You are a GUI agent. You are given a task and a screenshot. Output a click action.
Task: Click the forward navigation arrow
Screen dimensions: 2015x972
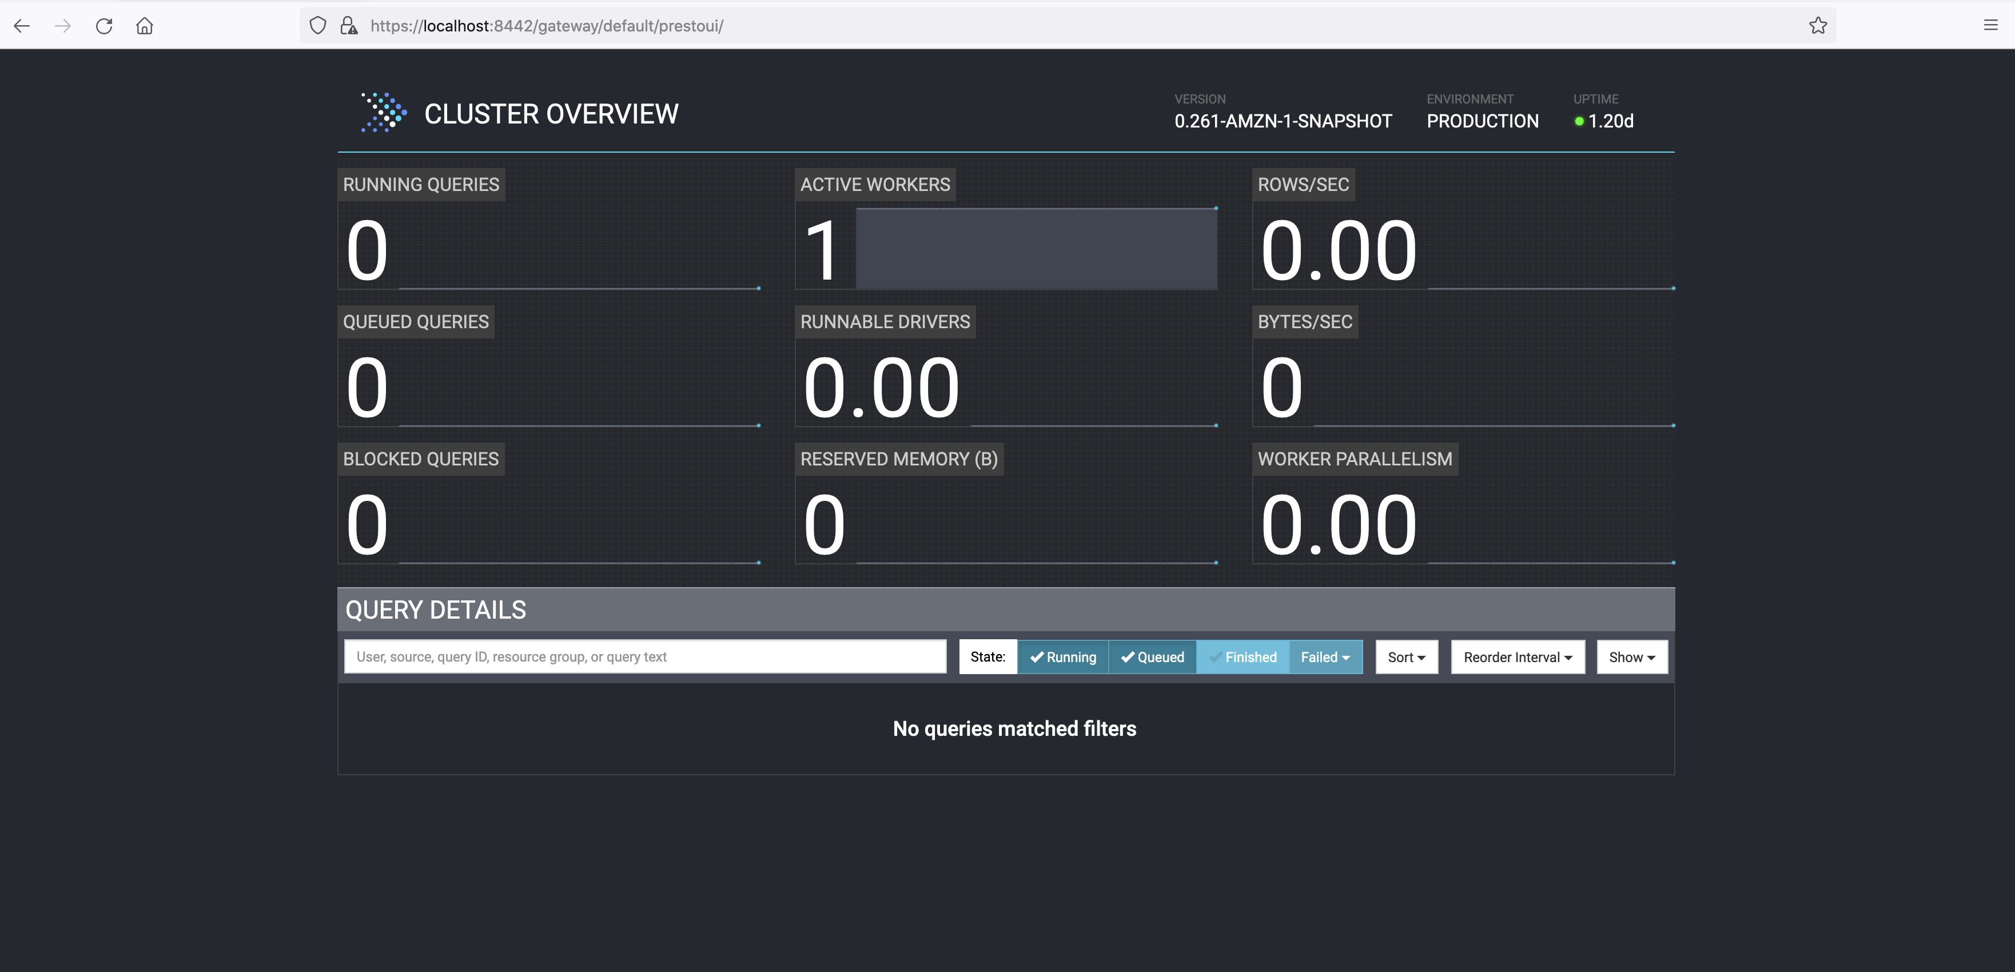(62, 26)
